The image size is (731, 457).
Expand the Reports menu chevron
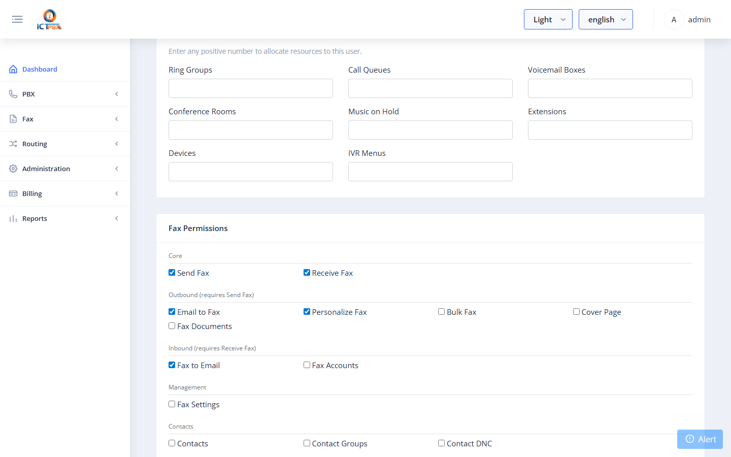point(117,218)
